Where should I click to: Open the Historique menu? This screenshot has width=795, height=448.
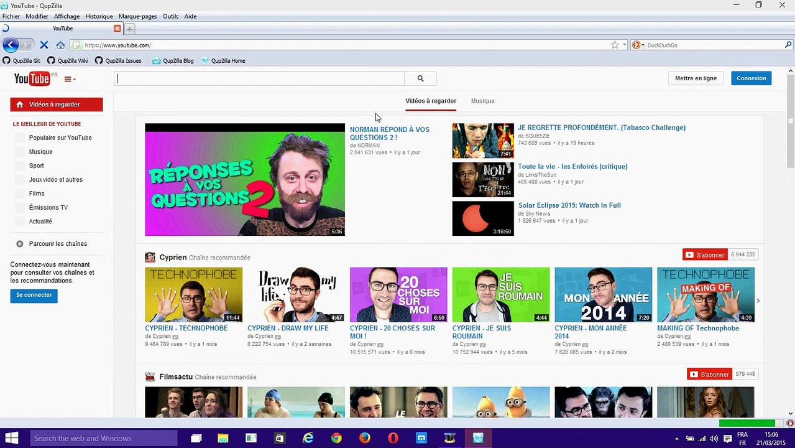point(99,16)
